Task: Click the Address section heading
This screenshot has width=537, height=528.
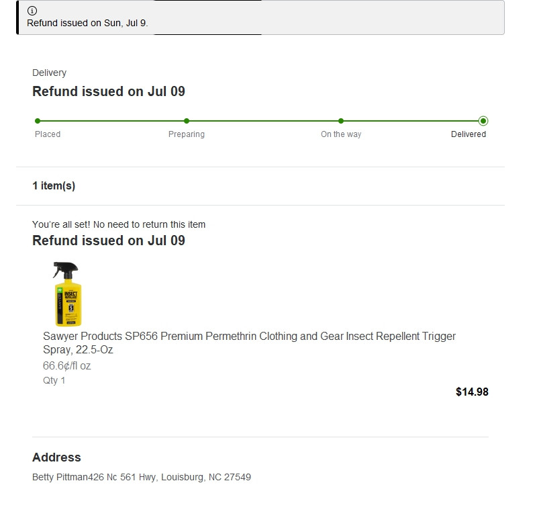Action: click(x=56, y=457)
